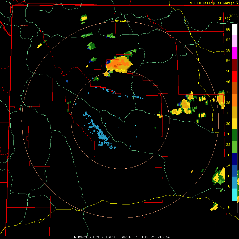Viewport: 239px width, 239px height.
Task: Click the 'NEXLAB-College of DuPage' credit text
Action: [212, 3]
